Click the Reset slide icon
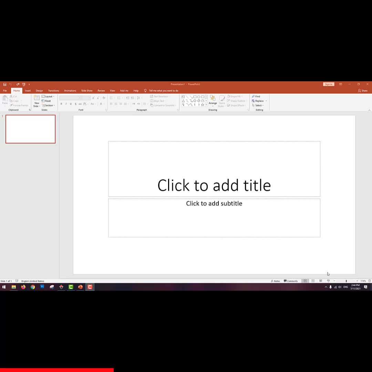The width and height of the screenshot is (372, 372). click(46, 101)
